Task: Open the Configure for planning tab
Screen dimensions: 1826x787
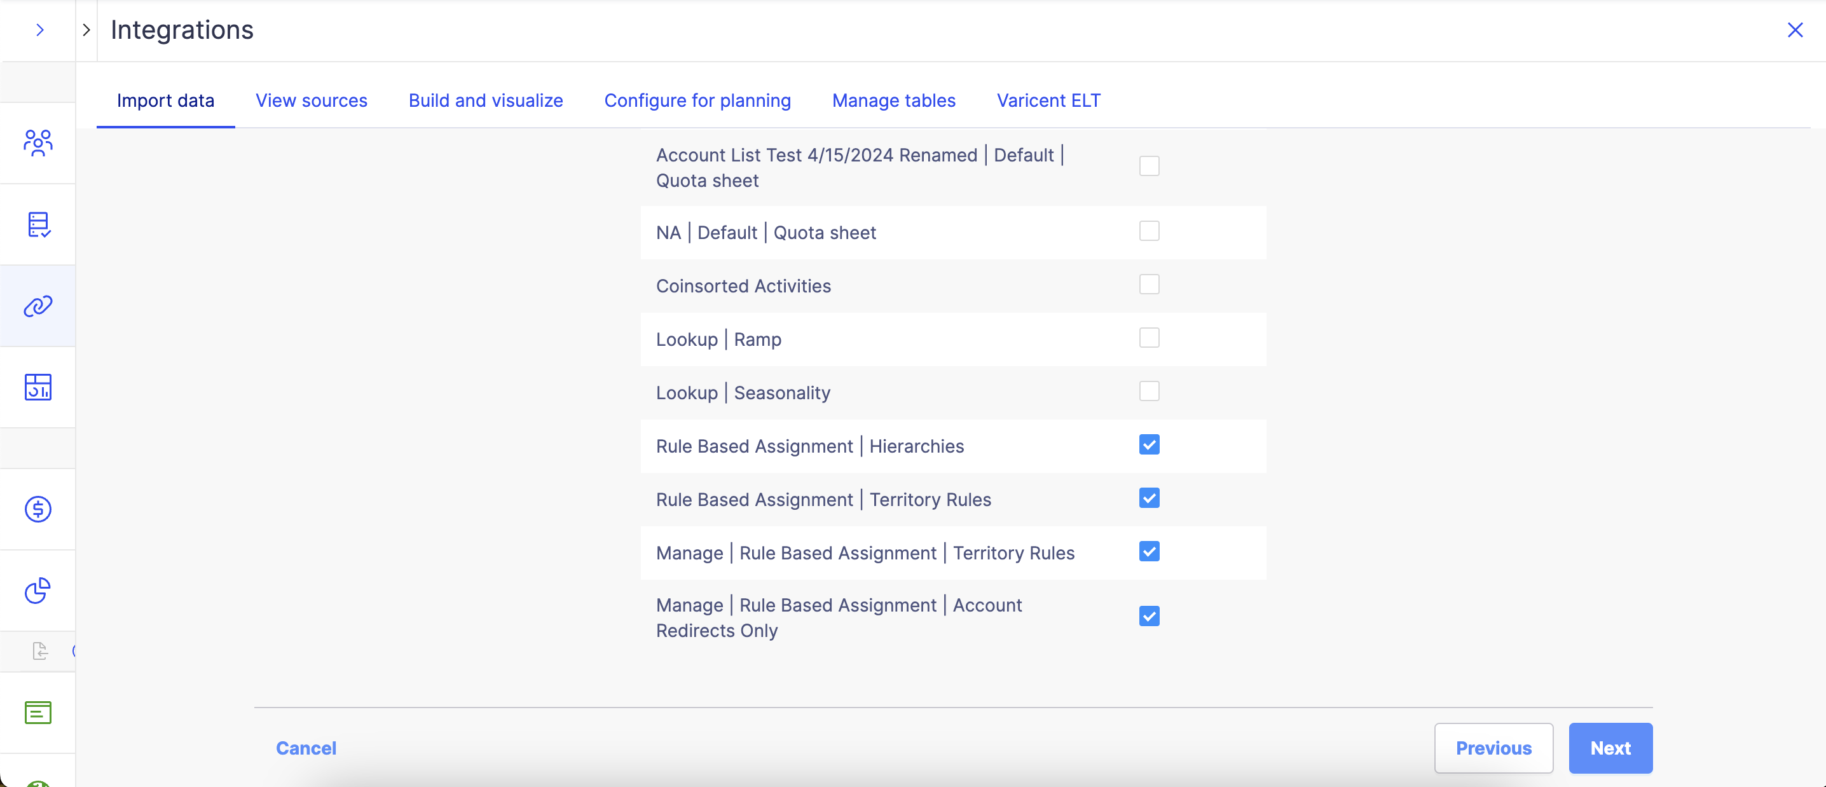Action: point(697,100)
